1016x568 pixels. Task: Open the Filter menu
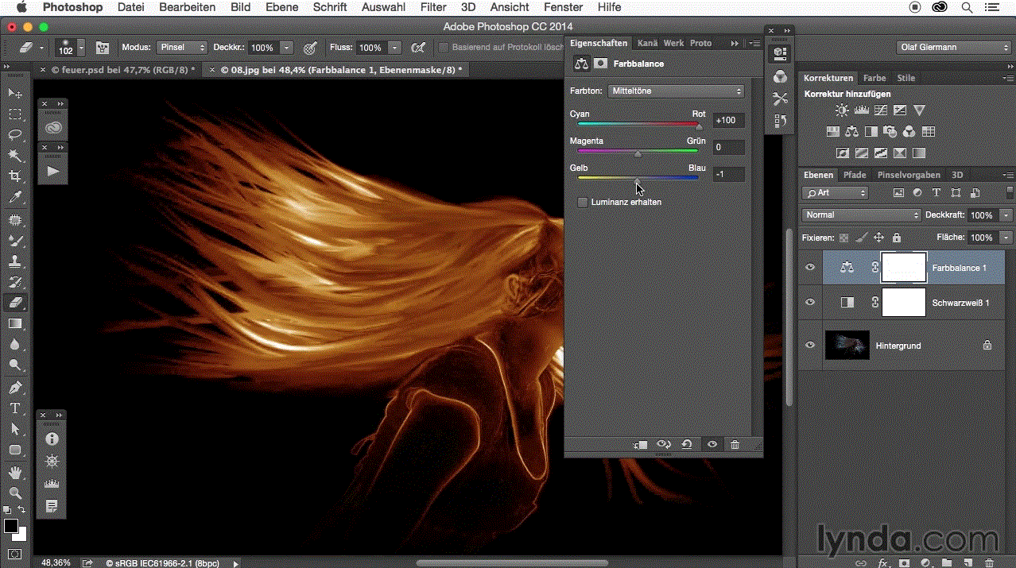coord(433,7)
